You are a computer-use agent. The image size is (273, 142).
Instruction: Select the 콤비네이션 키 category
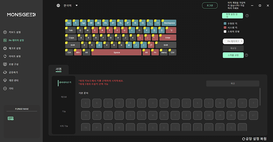65,82
